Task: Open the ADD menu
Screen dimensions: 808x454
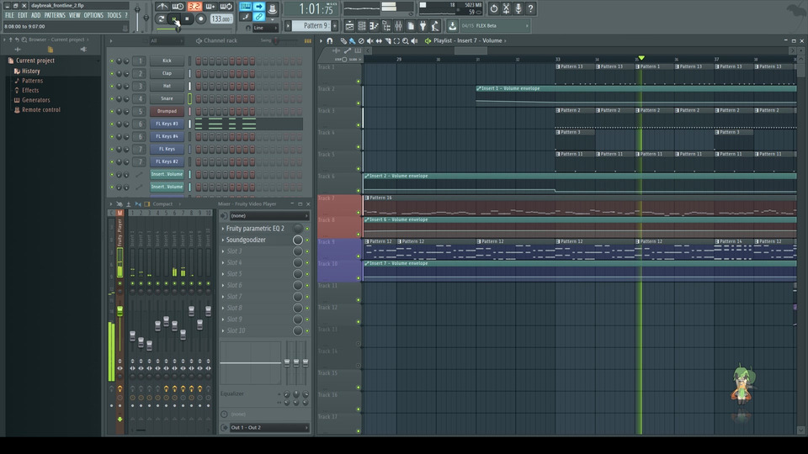Action: (35, 15)
